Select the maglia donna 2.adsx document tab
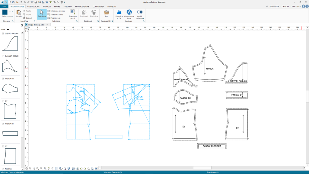Image resolution: width=309 pixels, height=174 pixels. pyautogui.click(x=36, y=25)
